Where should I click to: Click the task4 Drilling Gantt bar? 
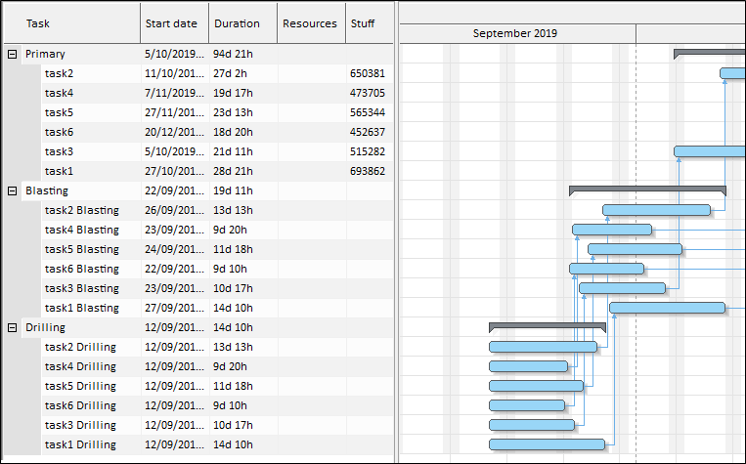click(529, 366)
